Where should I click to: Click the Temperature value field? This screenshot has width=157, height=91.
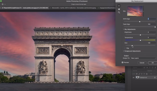point(152,37)
